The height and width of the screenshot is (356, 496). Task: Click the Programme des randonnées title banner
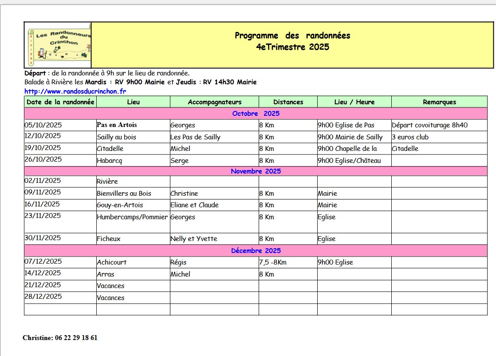pos(292,41)
